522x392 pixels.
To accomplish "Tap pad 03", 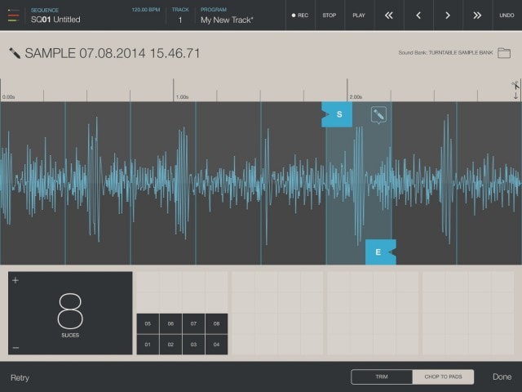I will click(194, 345).
